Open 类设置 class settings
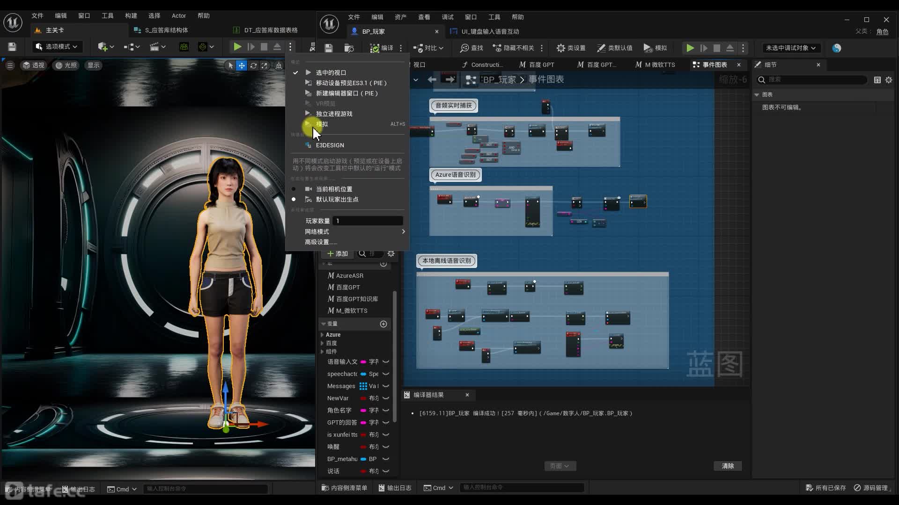 point(571,48)
